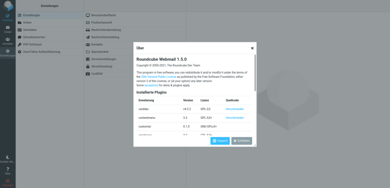
Task: Download carddav source via Herunterladen
Action: pyautogui.click(x=235, y=109)
